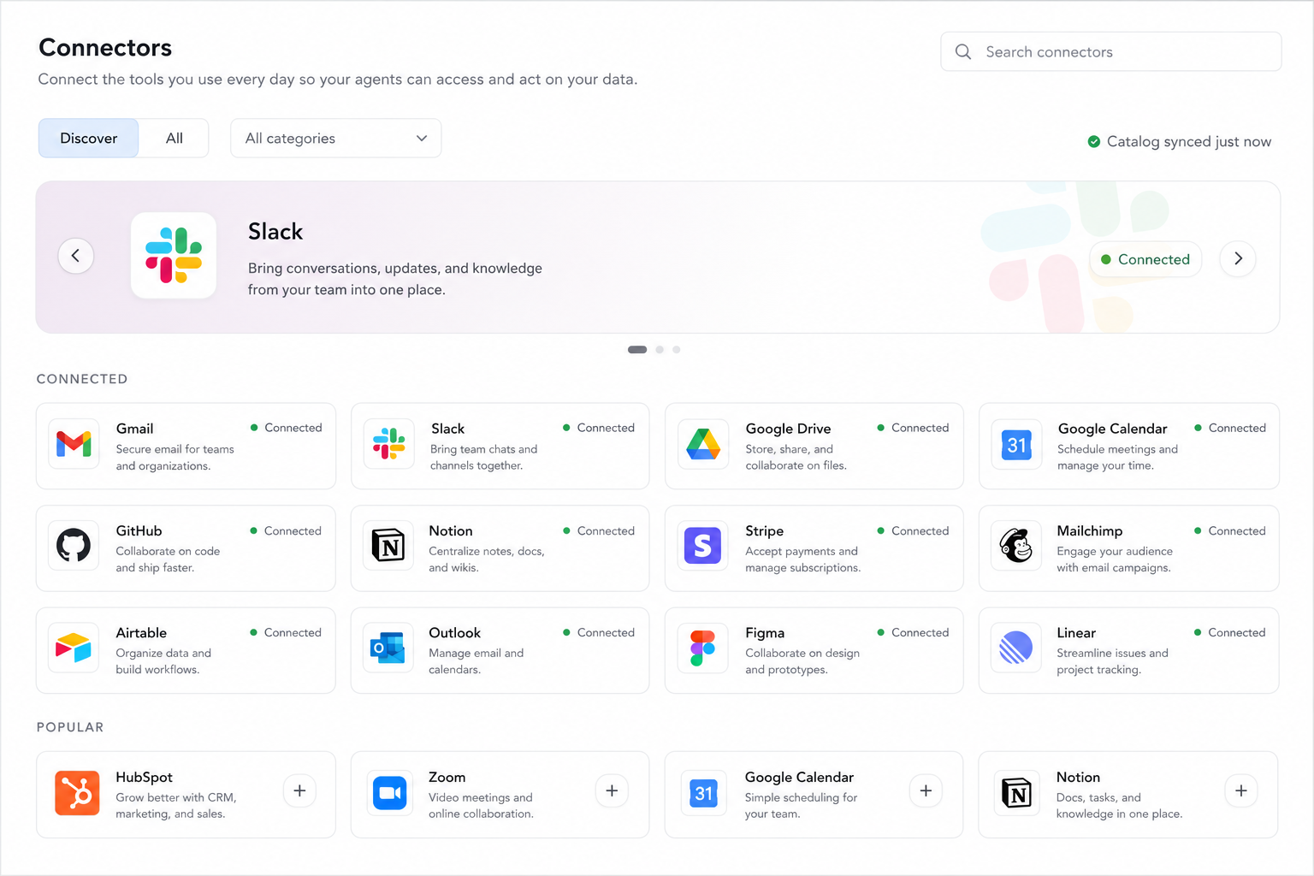Click the Notion icon in Popular section
This screenshot has width=1314, height=876.
(x=1016, y=793)
